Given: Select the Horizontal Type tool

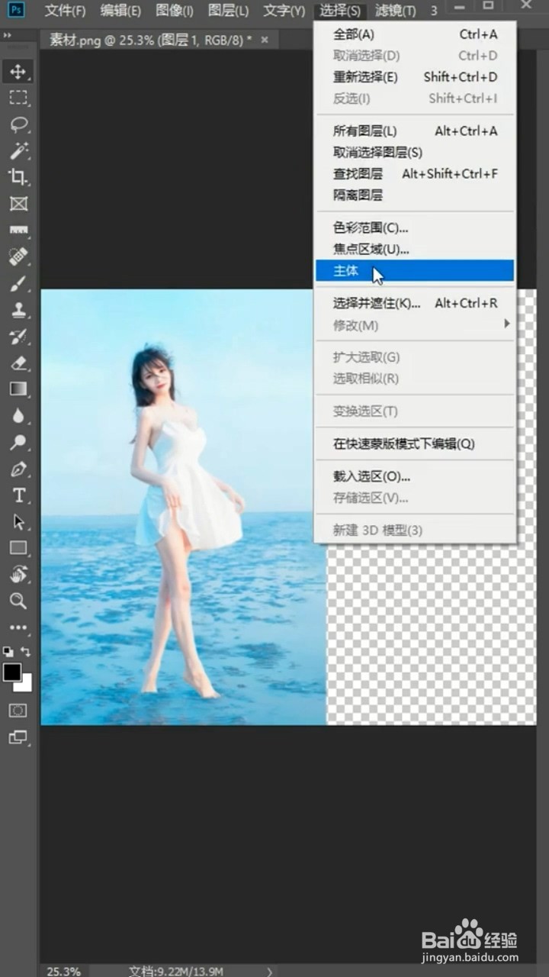Looking at the screenshot, I should coord(18,495).
